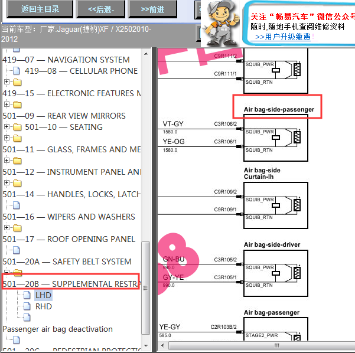Click the STAGE2_PWR pin label
355x353 pixels.
(x=262, y=335)
